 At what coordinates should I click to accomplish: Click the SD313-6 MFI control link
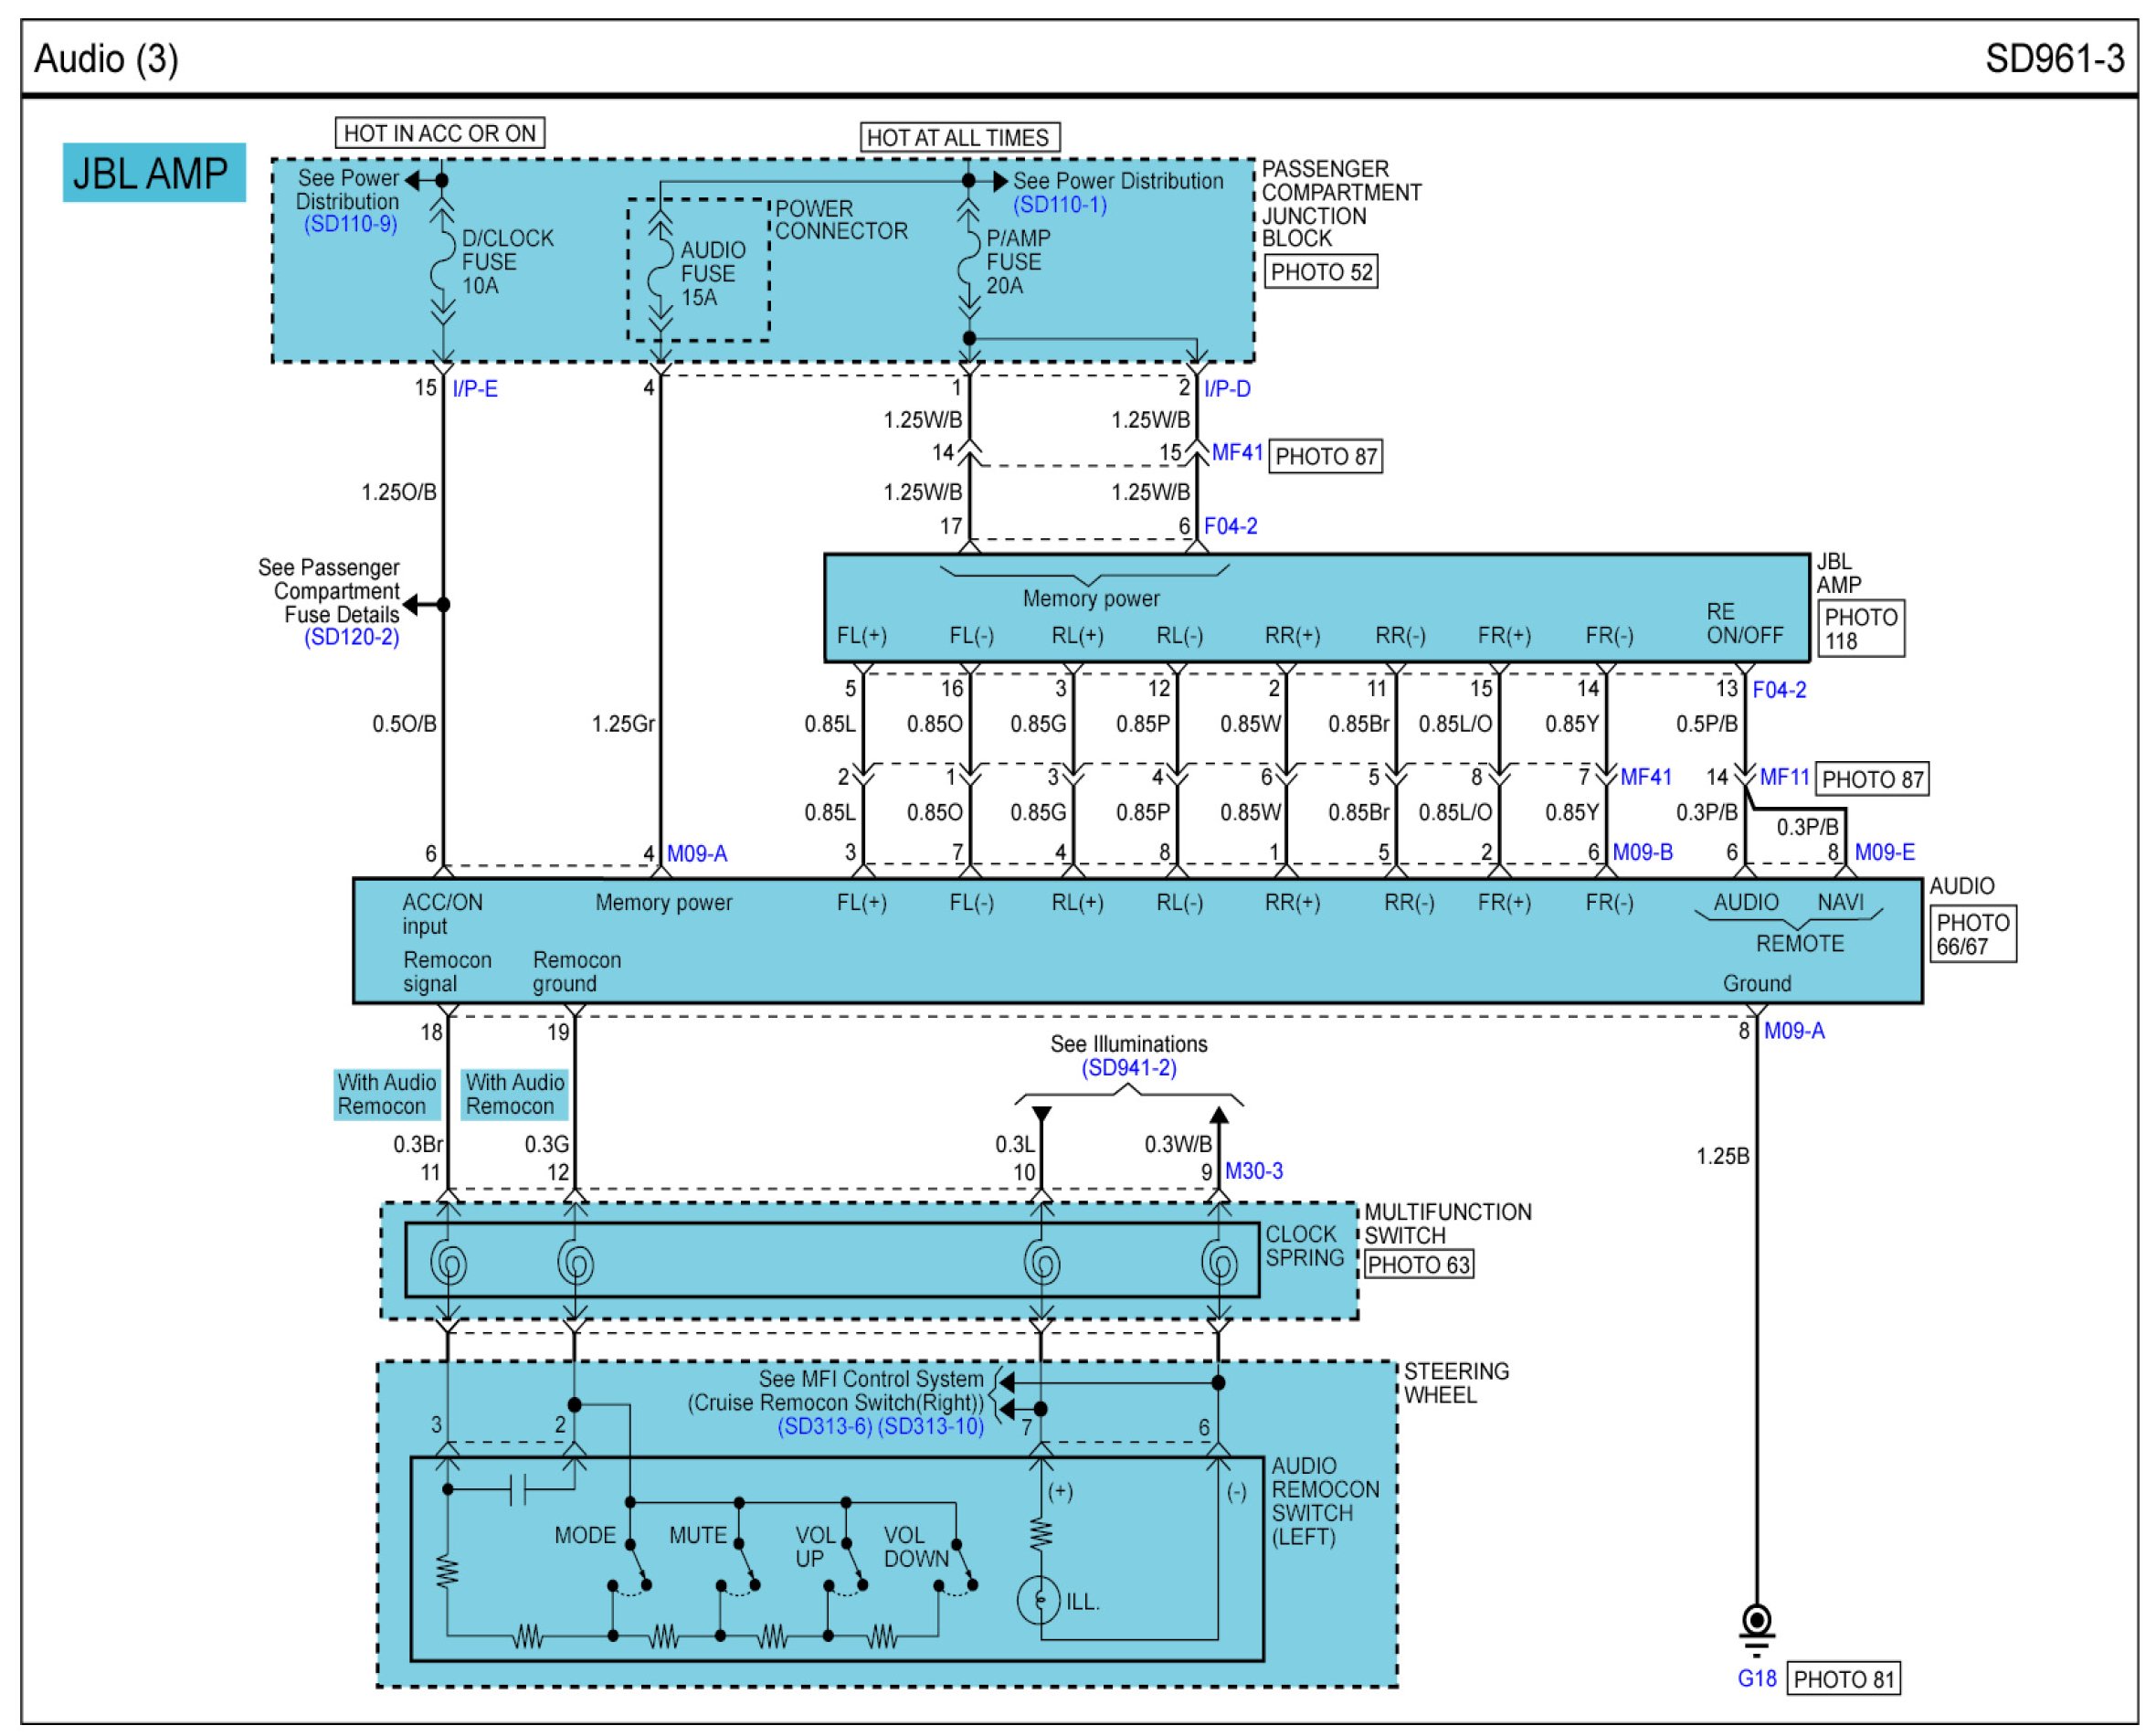824,1427
